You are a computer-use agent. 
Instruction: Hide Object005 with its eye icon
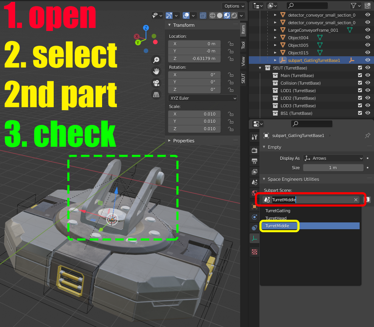[368, 45]
